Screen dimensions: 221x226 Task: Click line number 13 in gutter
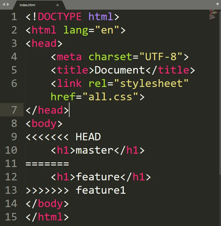11,190
